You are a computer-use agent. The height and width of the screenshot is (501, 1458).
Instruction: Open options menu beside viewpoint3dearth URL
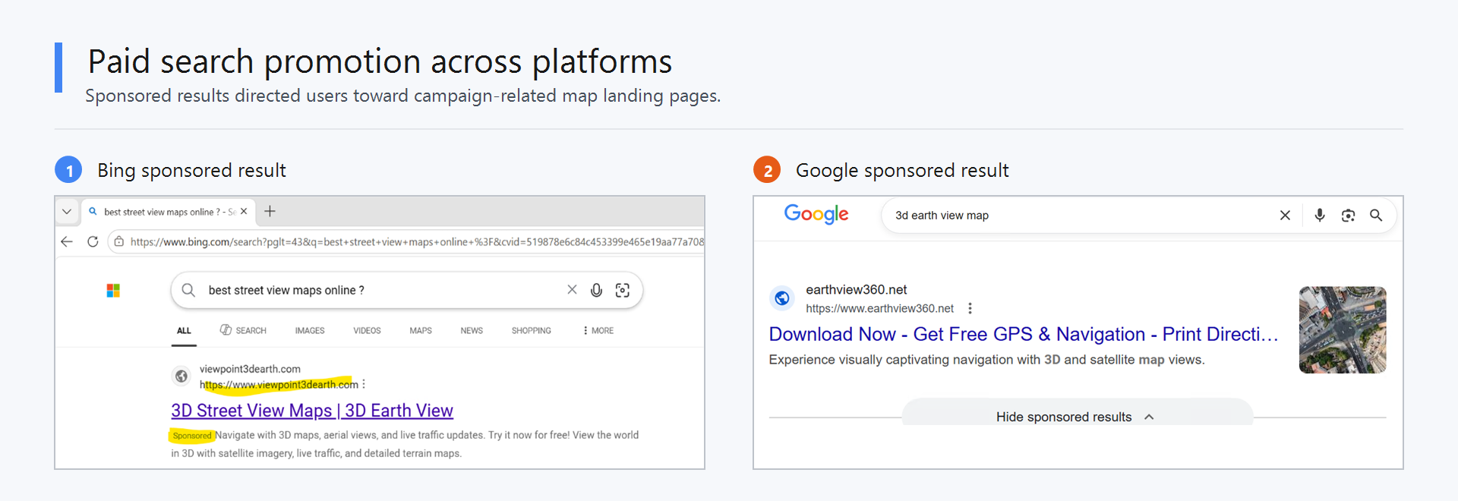tap(364, 384)
